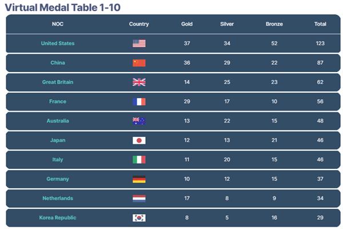The image size is (343, 229).
Task: Click the France flag icon
Action: coord(139,102)
